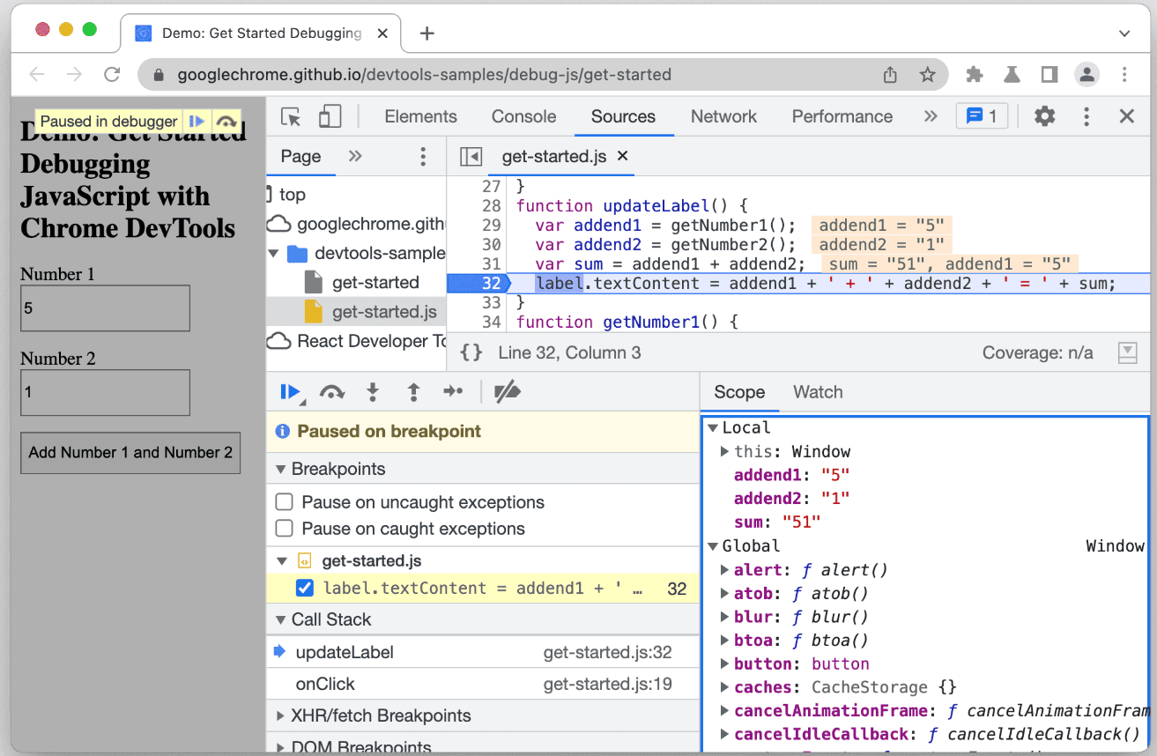This screenshot has height=756, width=1157.
Task: Toggle the device toolbar icon
Action: (x=330, y=117)
